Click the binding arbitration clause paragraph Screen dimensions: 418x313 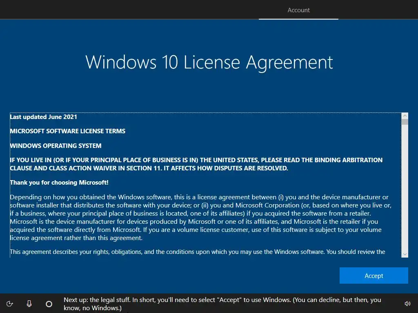pos(196,164)
